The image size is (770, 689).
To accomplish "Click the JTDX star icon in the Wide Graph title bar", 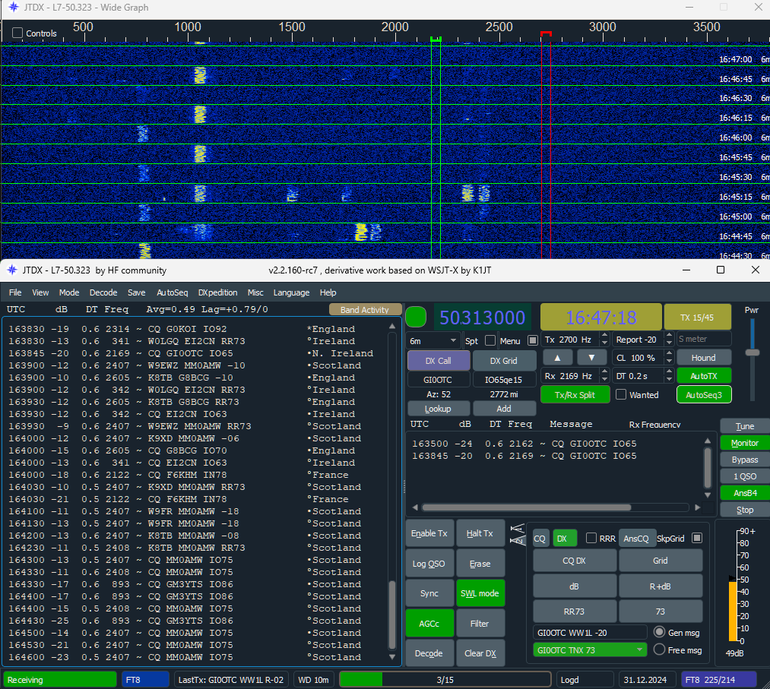I will pyautogui.click(x=14, y=8).
